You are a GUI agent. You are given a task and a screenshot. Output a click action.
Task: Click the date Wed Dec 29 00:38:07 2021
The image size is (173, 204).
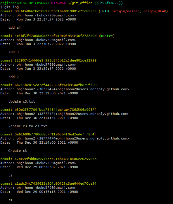coord(41,167)
